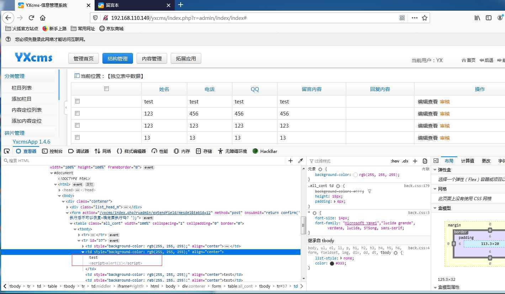Create a new node in inspector
Image resolution: width=505 pixels, height=294 pixels.
291,161
